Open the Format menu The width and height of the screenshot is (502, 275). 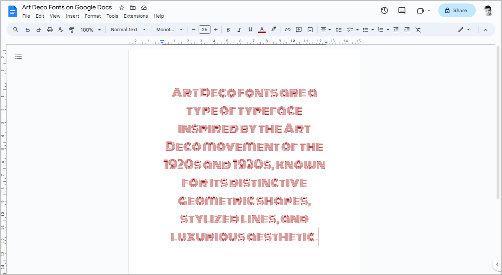[93, 16]
